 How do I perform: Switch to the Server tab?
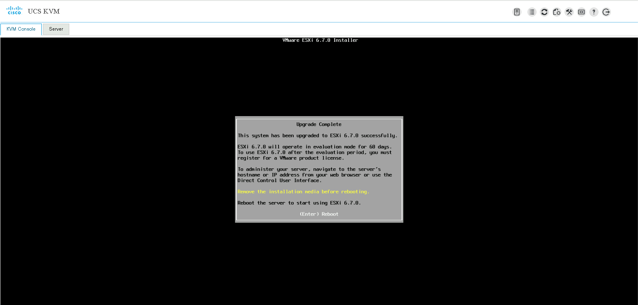56,29
